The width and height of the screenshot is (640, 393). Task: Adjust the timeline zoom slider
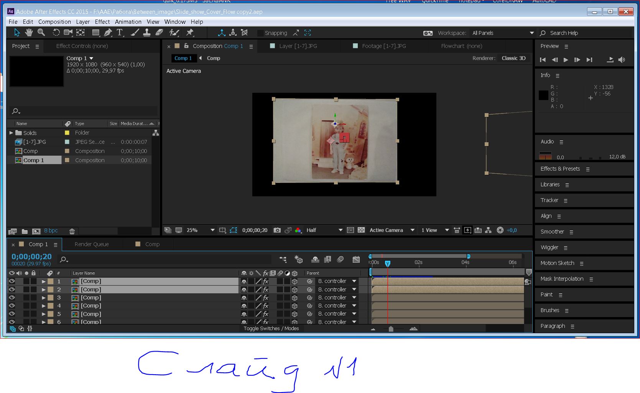tap(391, 329)
